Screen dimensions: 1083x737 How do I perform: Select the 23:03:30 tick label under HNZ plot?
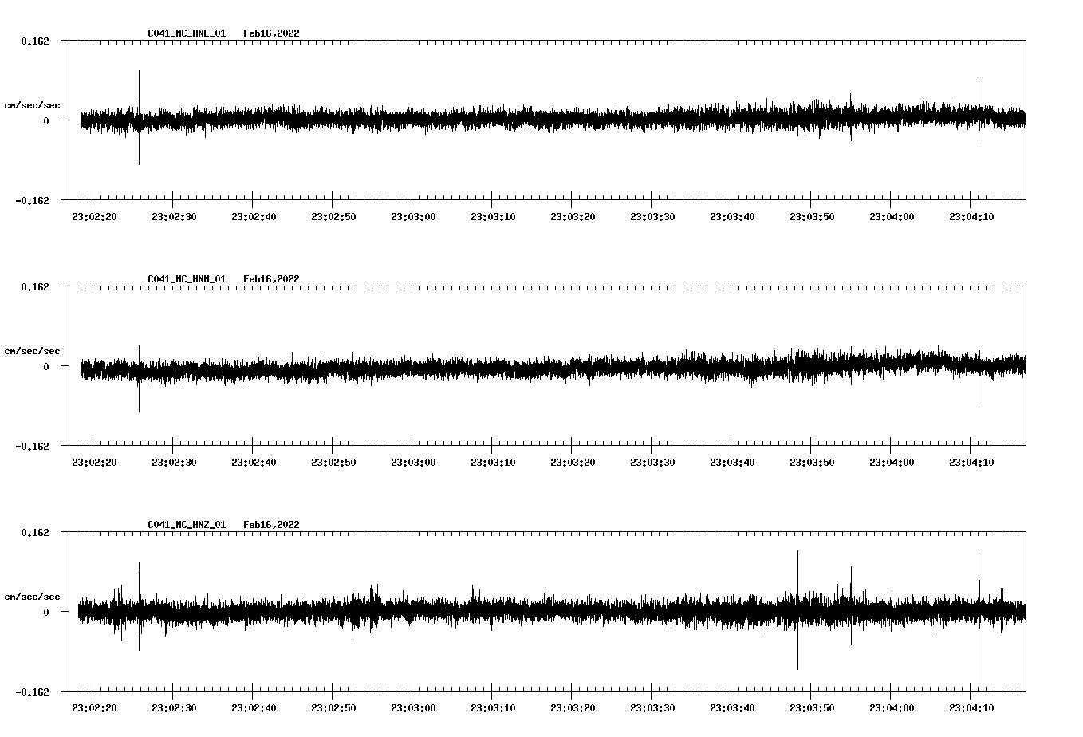click(652, 708)
